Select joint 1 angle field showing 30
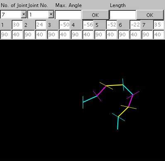 pos(17,25)
